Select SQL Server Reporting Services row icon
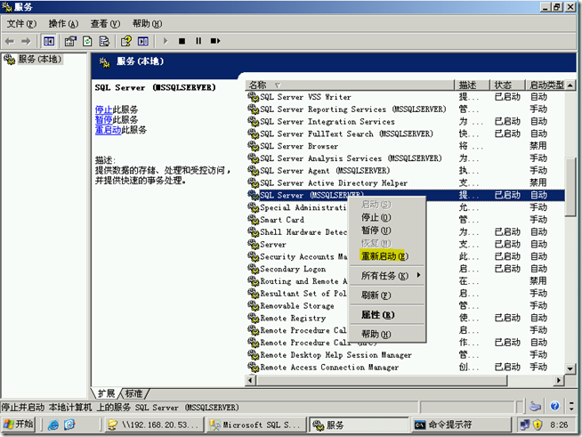This screenshot has height=437, width=582. 253,109
